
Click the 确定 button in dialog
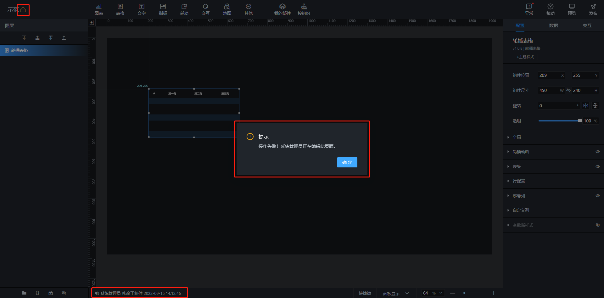347,162
